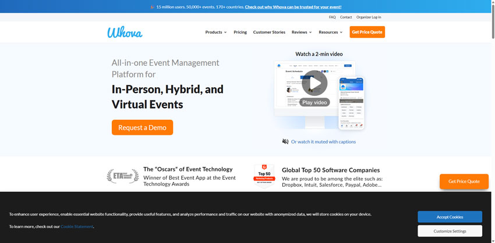Expand the Products dropdown menu
The height and width of the screenshot is (243, 495).
coord(216,32)
